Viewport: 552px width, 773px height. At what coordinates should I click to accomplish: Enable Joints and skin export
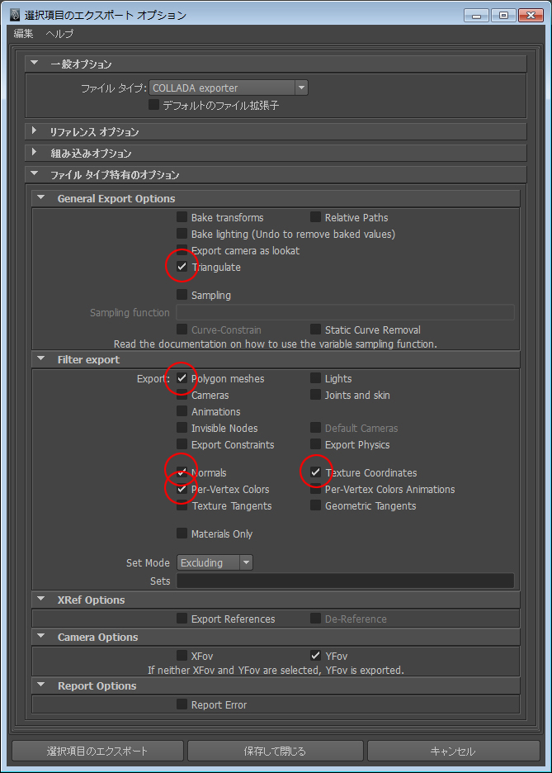[x=315, y=395]
